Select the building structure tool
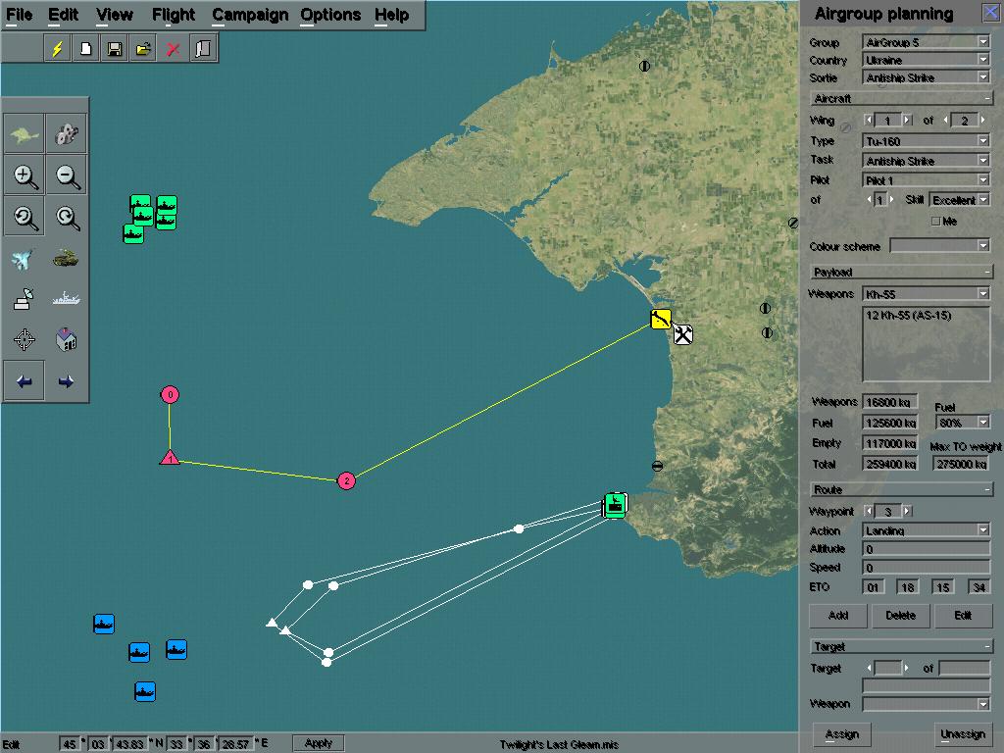Image resolution: width=1004 pixels, height=753 pixels. (x=66, y=339)
